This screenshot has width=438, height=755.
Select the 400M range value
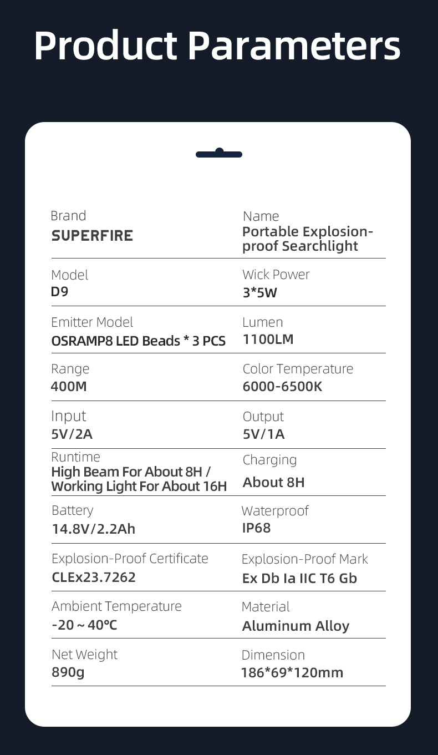click(x=69, y=386)
